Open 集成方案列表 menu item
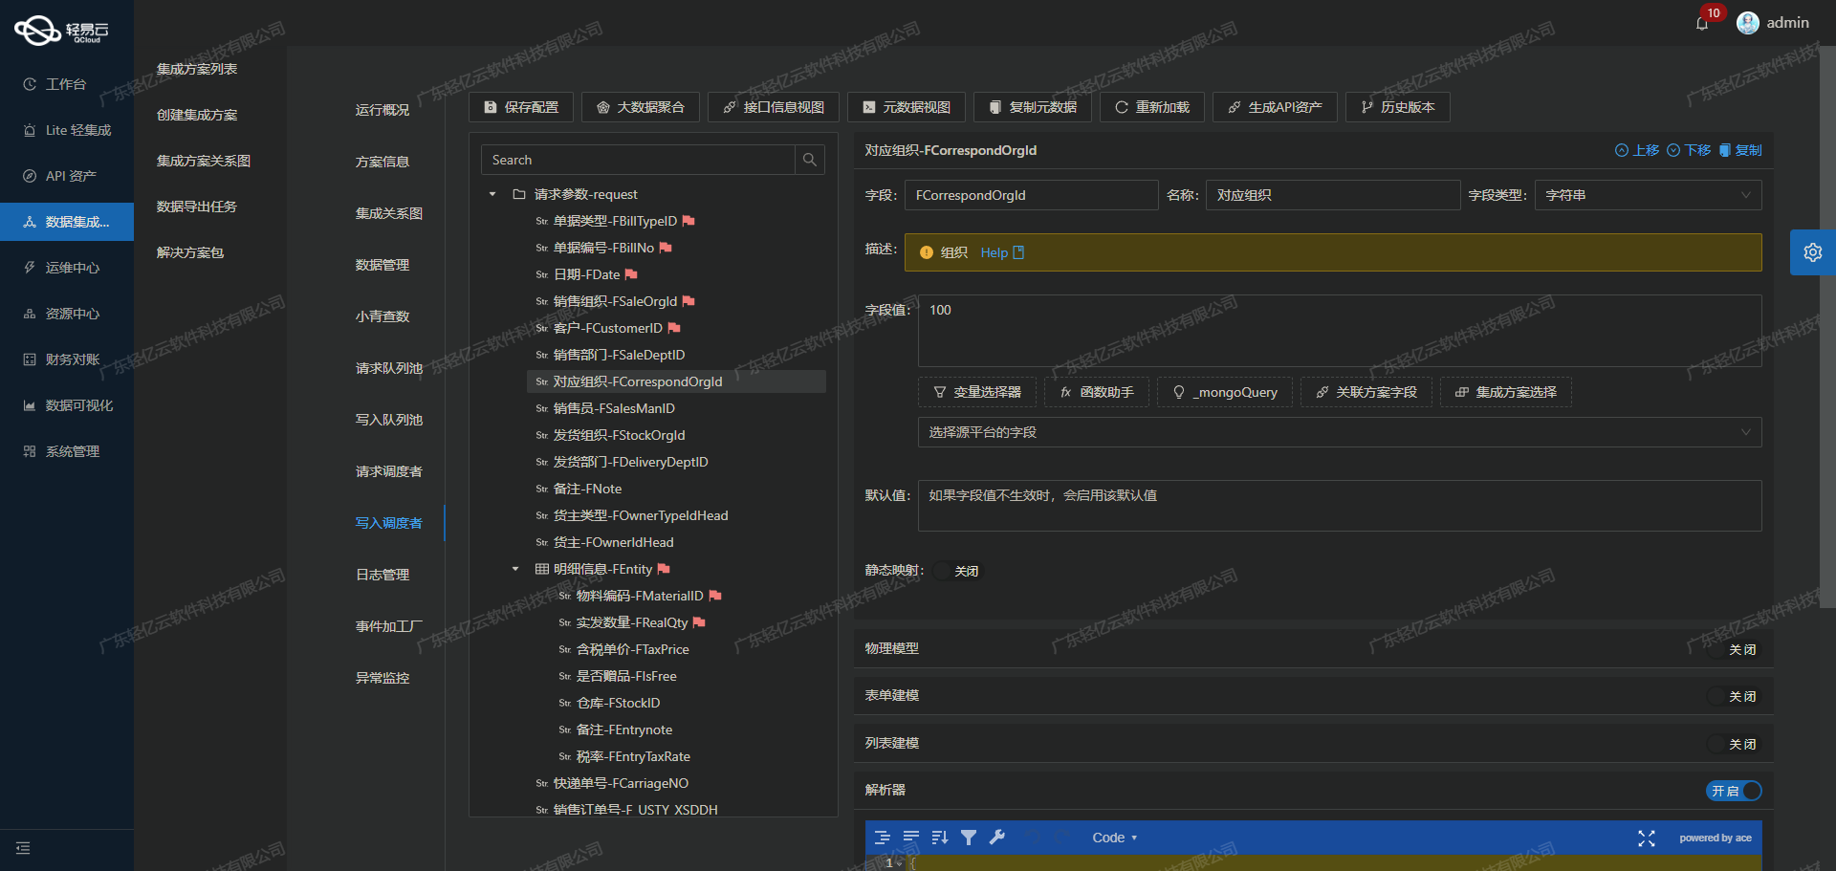The image size is (1836, 871). click(197, 69)
